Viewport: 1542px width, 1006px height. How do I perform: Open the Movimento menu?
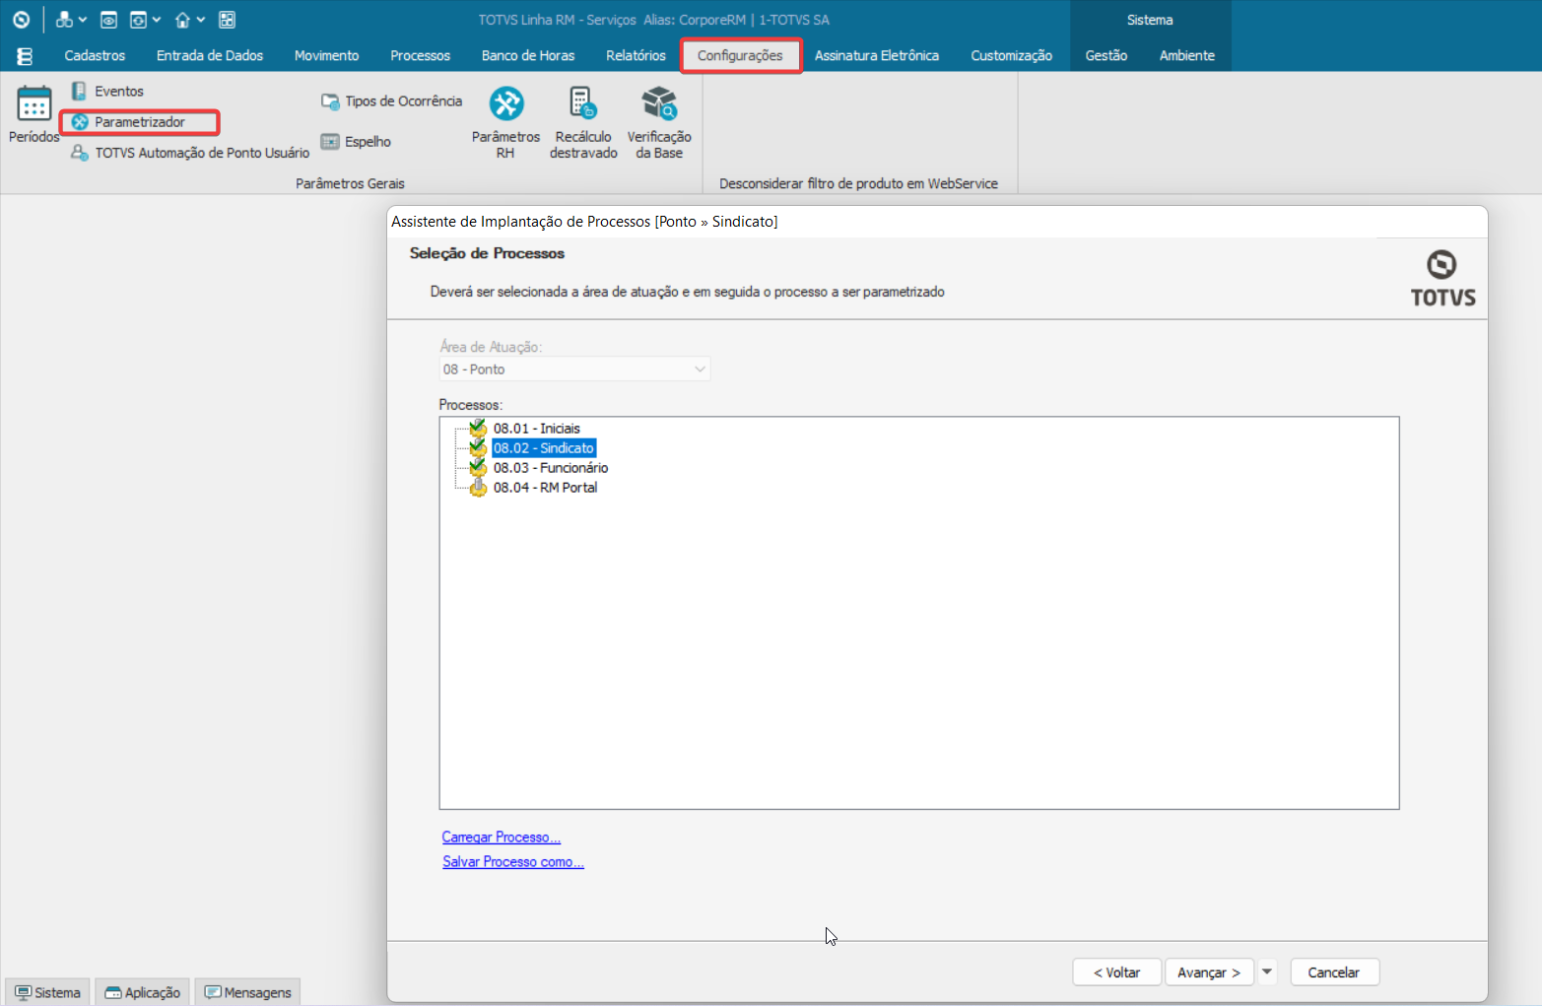(326, 56)
